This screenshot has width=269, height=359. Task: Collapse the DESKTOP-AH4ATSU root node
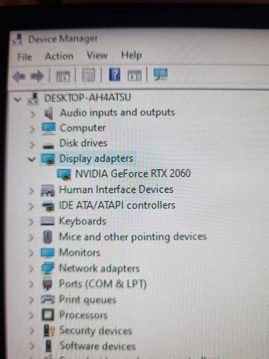click(18, 99)
